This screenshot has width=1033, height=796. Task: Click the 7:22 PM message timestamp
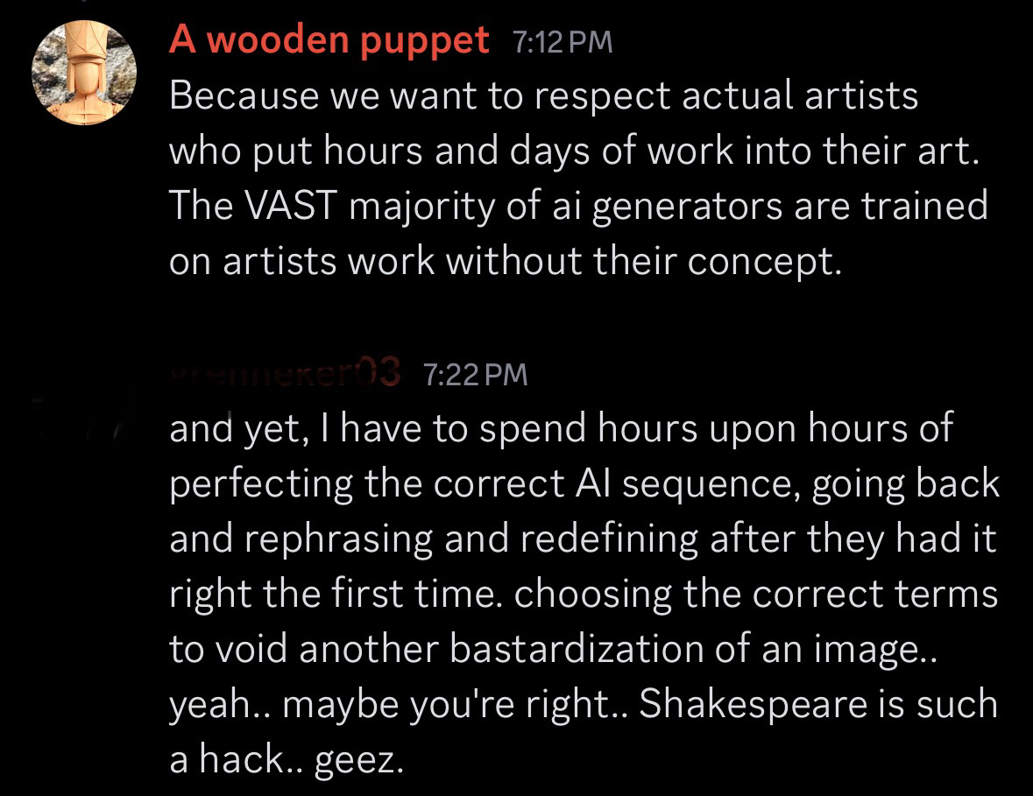(476, 375)
